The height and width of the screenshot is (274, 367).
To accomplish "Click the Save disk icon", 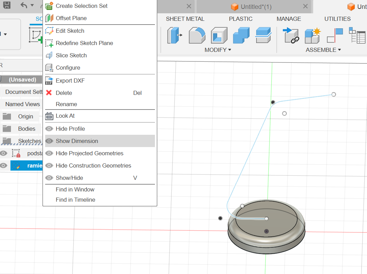I will [x=6, y=5].
